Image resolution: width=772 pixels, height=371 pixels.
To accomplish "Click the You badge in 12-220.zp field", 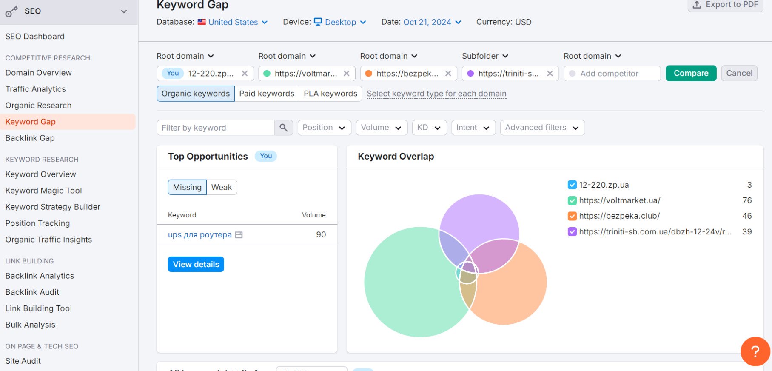I will point(173,73).
